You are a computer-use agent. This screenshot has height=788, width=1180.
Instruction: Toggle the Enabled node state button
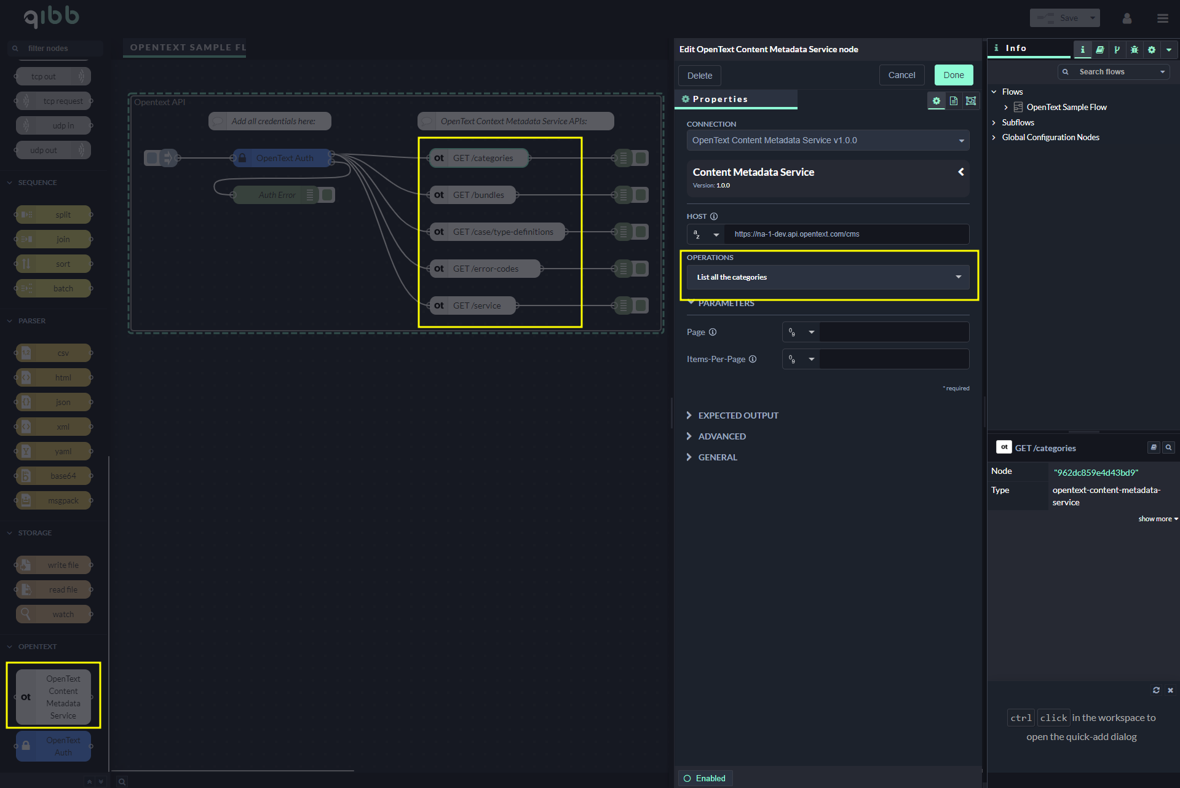coord(705,778)
